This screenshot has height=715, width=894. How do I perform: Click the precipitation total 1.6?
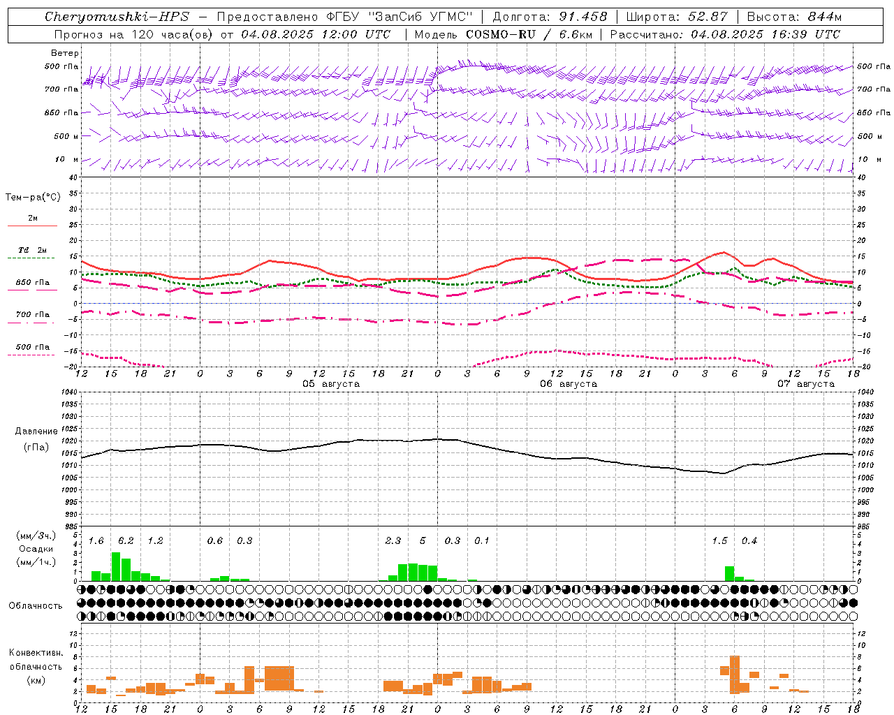(96, 540)
